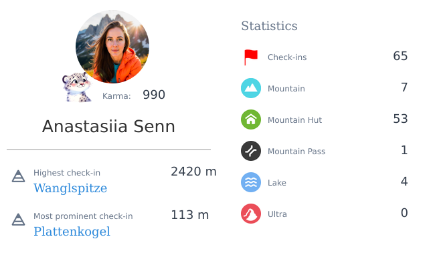Select the cyan Mountain icon
Image resolution: width=435 pixels, height=257 pixels.
coord(251,88)
